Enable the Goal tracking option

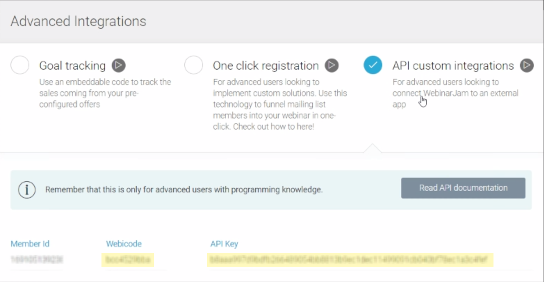19,65
